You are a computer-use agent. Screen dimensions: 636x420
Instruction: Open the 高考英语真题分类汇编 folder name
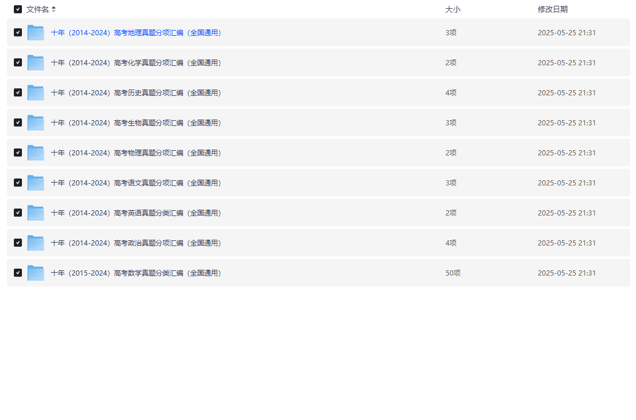[136, 213]
